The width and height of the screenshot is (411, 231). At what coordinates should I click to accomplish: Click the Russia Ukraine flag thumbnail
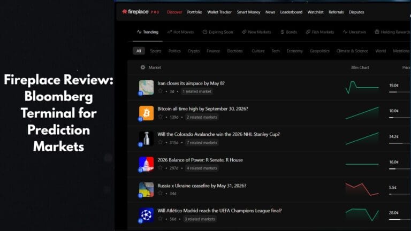(x=146, y=189)
